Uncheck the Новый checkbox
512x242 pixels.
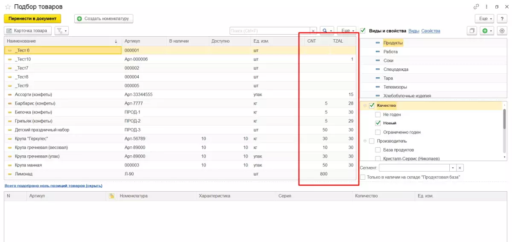(x=378, y=123)
